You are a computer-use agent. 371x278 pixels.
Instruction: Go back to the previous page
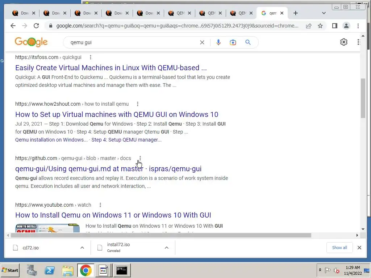pos(13,26)
